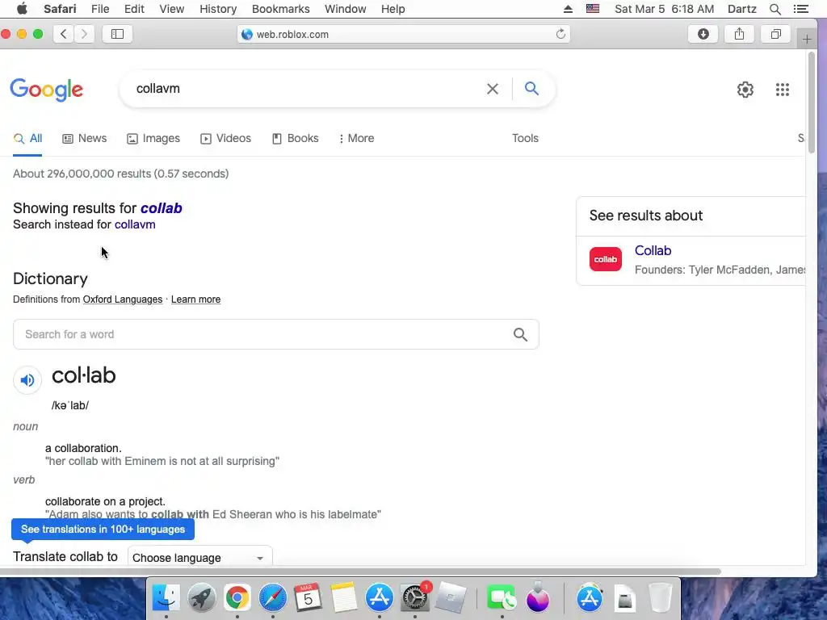Click the vertical page scrollbar
Image resolution: width=827 pixels, height=620 pixels.
[811, 103]
